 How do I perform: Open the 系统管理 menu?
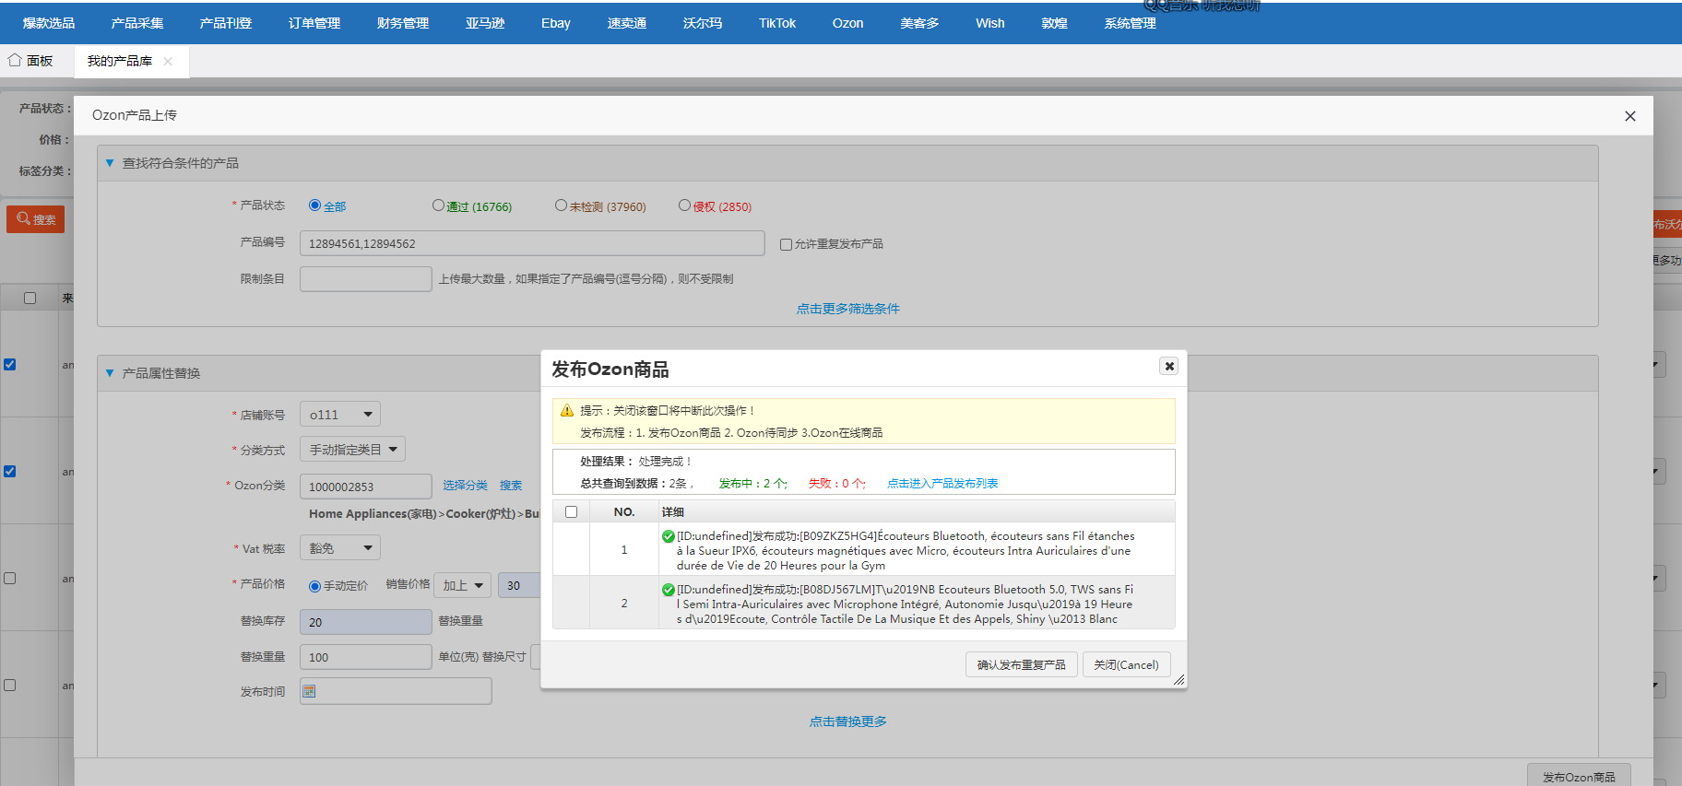click(1131, 23)
